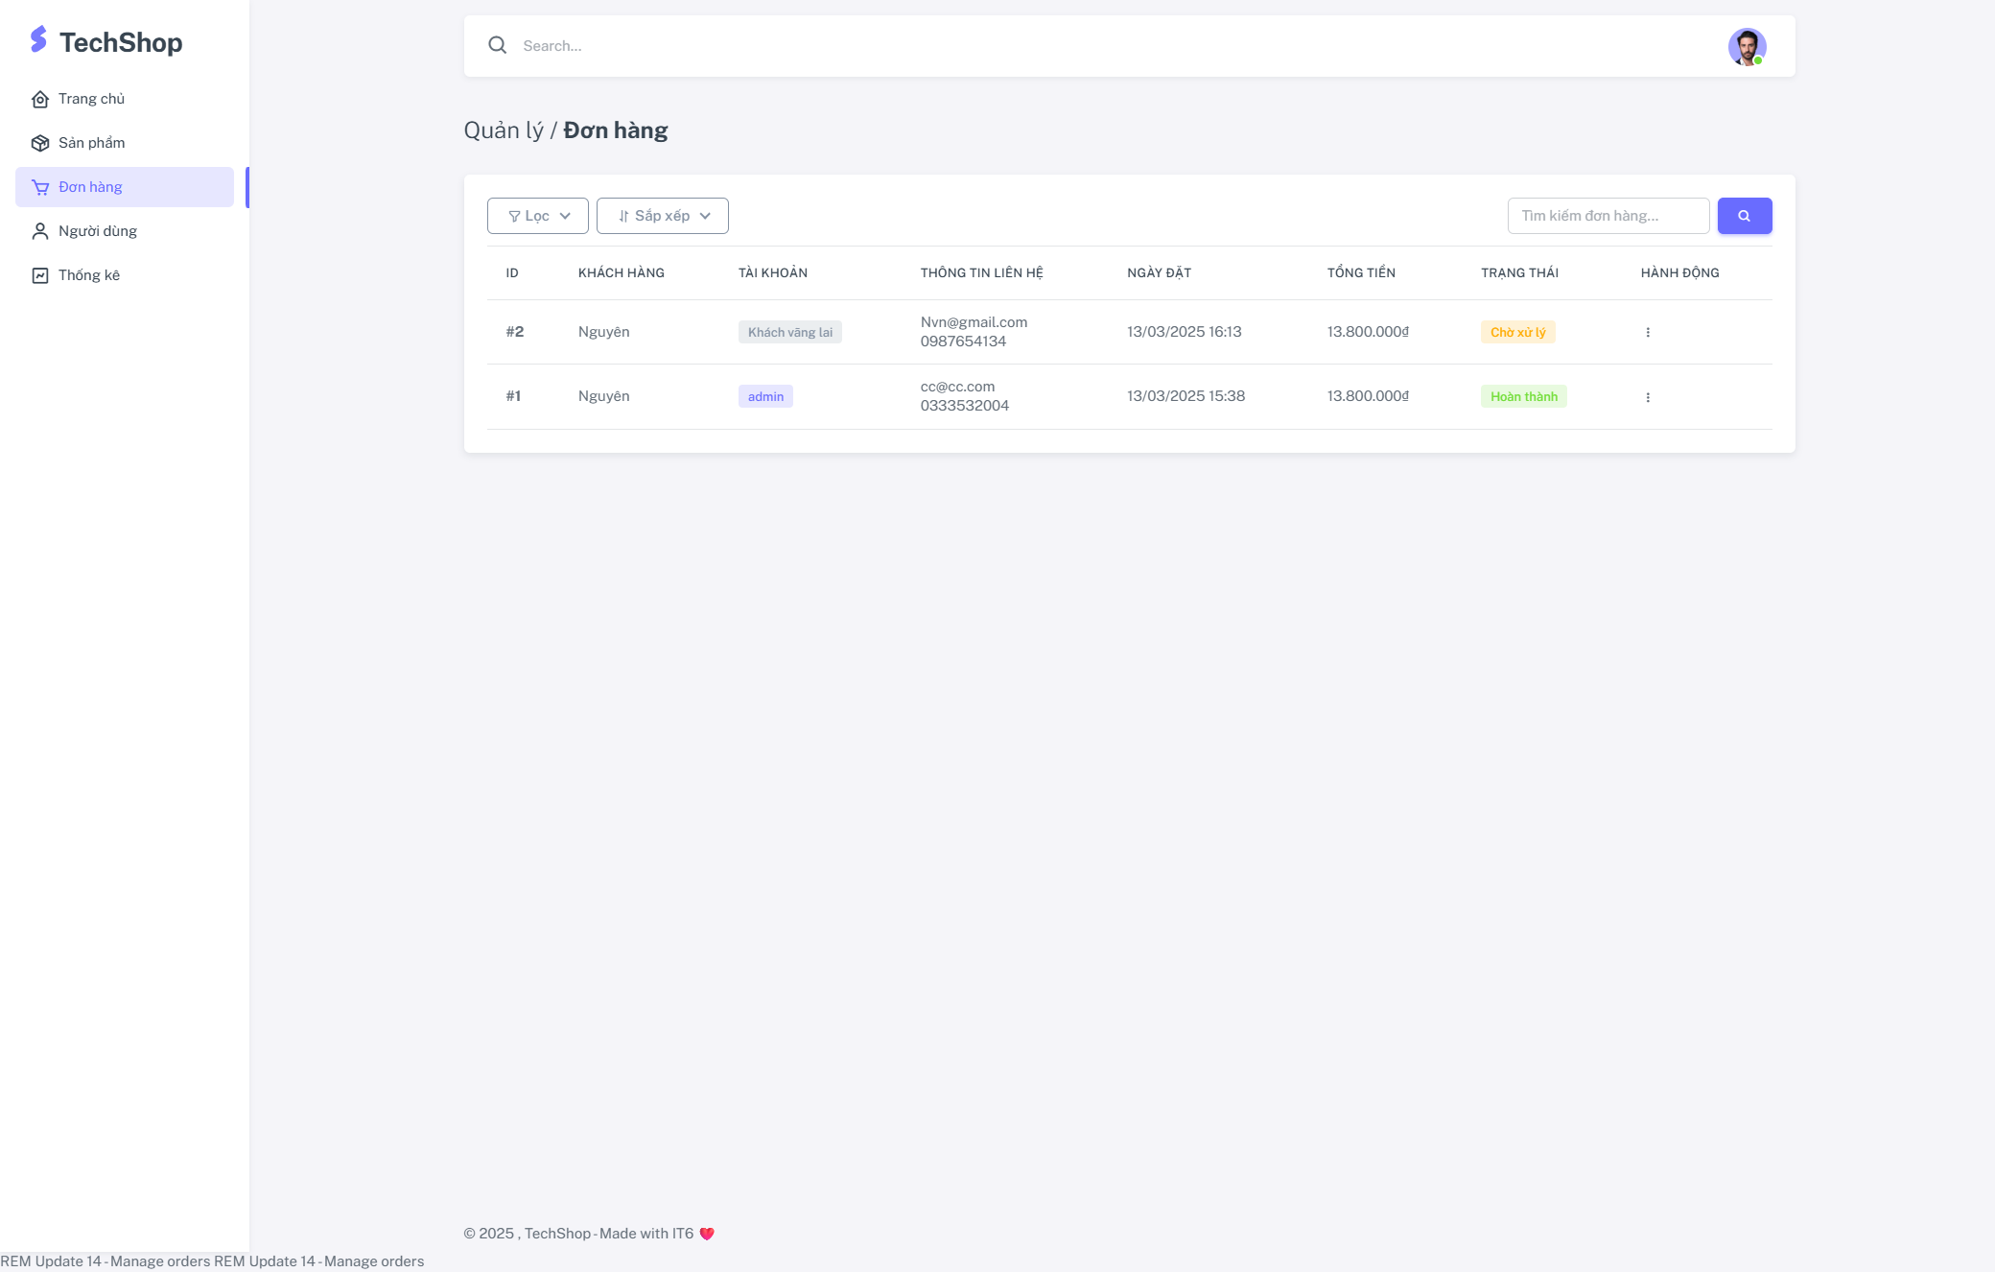Expand the Lọc filter dropdown
The height and width of the screenshot is (1272, 1995).
click(x=538, y=216)
